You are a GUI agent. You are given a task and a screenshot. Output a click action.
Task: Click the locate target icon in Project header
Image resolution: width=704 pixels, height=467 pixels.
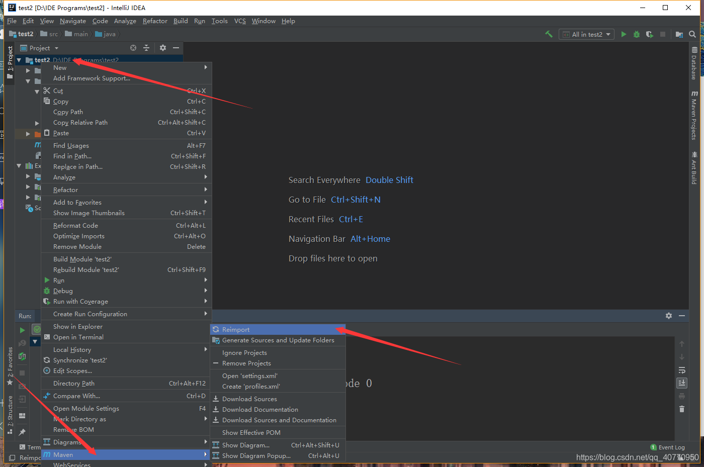click(x=133, y=48)
